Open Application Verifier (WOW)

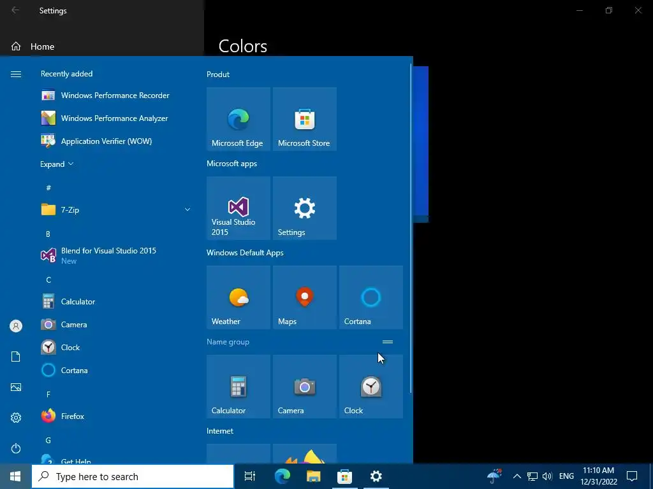click(x=115, y=141)
